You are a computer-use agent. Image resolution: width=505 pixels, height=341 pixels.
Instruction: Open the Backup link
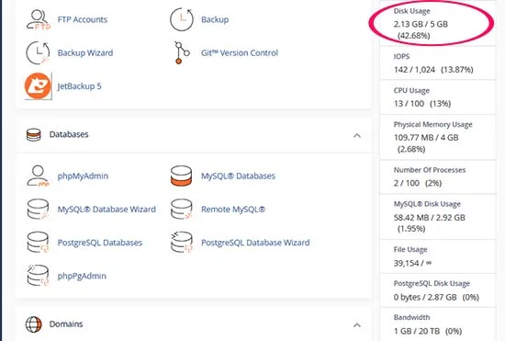click(215, 19)
